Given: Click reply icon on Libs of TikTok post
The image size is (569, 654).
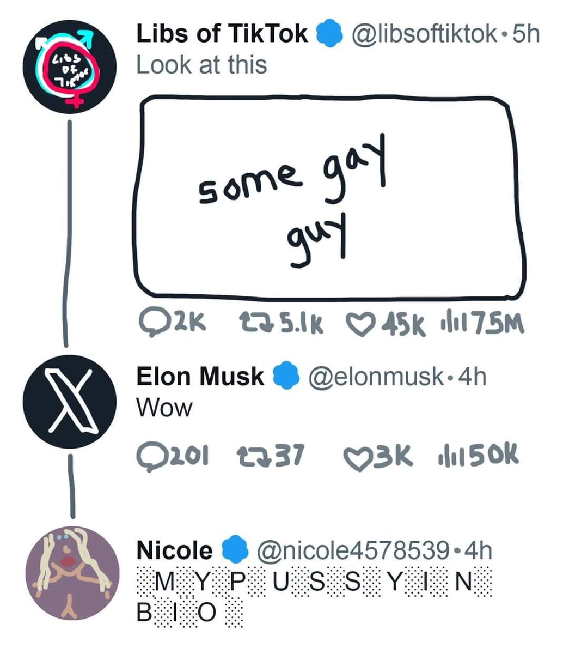Looking at the screenshot, I should pyautogui.click(x=149, y=325).
